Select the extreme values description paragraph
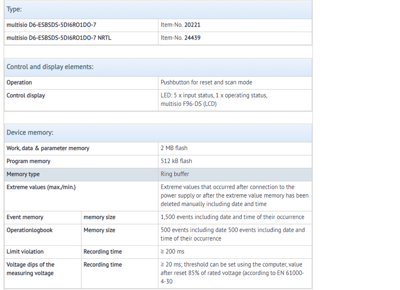The width and height of the screenshot is (400, 290). [235, 196]
